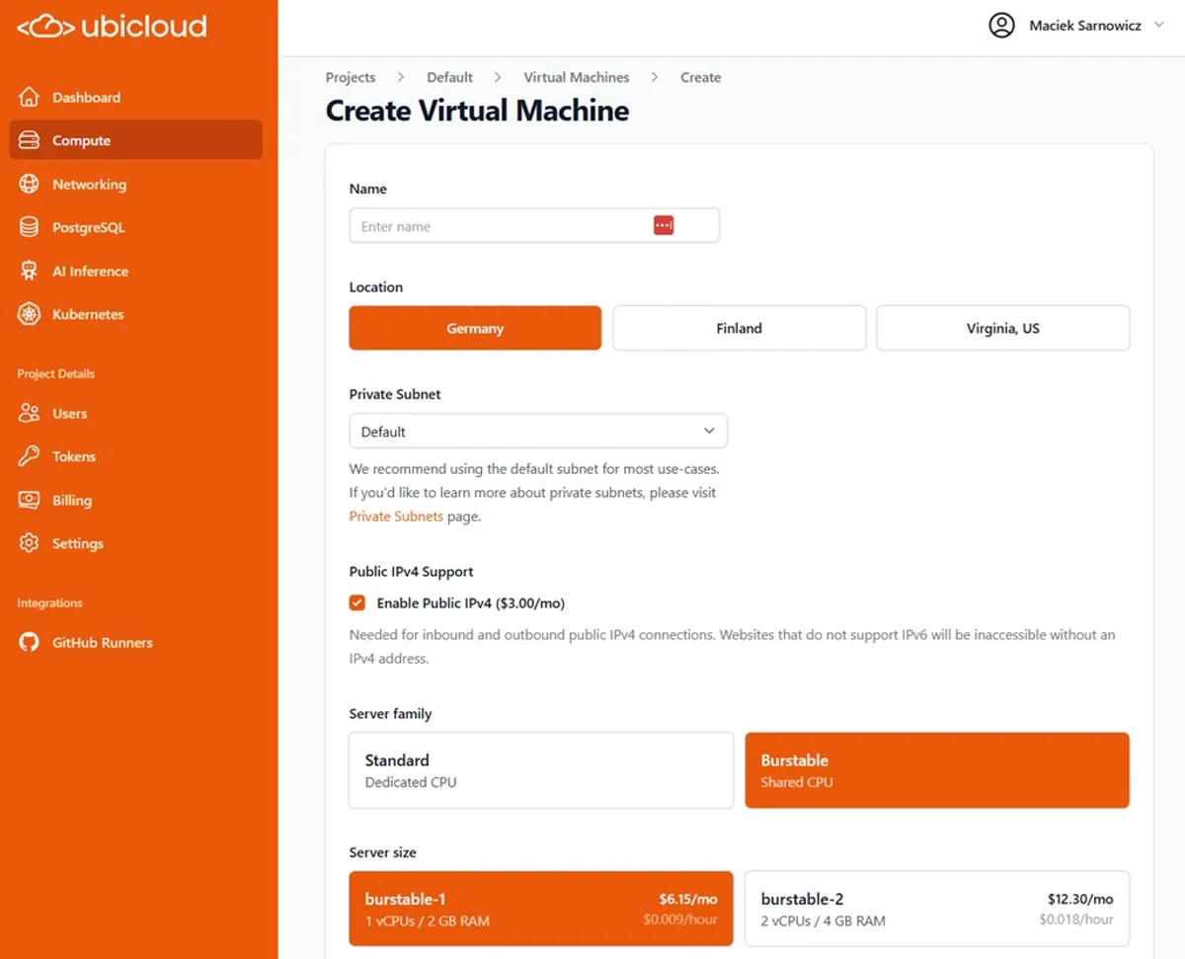This screenshot has height=959, width=1185.
Task: Go to Users in the sidebar
Action: pos(69,414)
